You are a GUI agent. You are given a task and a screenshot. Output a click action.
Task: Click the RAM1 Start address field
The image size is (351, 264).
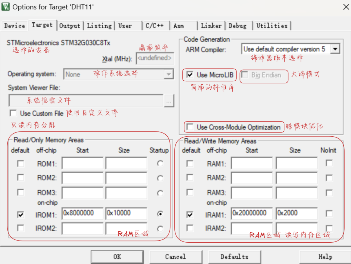tap(252, 163)
